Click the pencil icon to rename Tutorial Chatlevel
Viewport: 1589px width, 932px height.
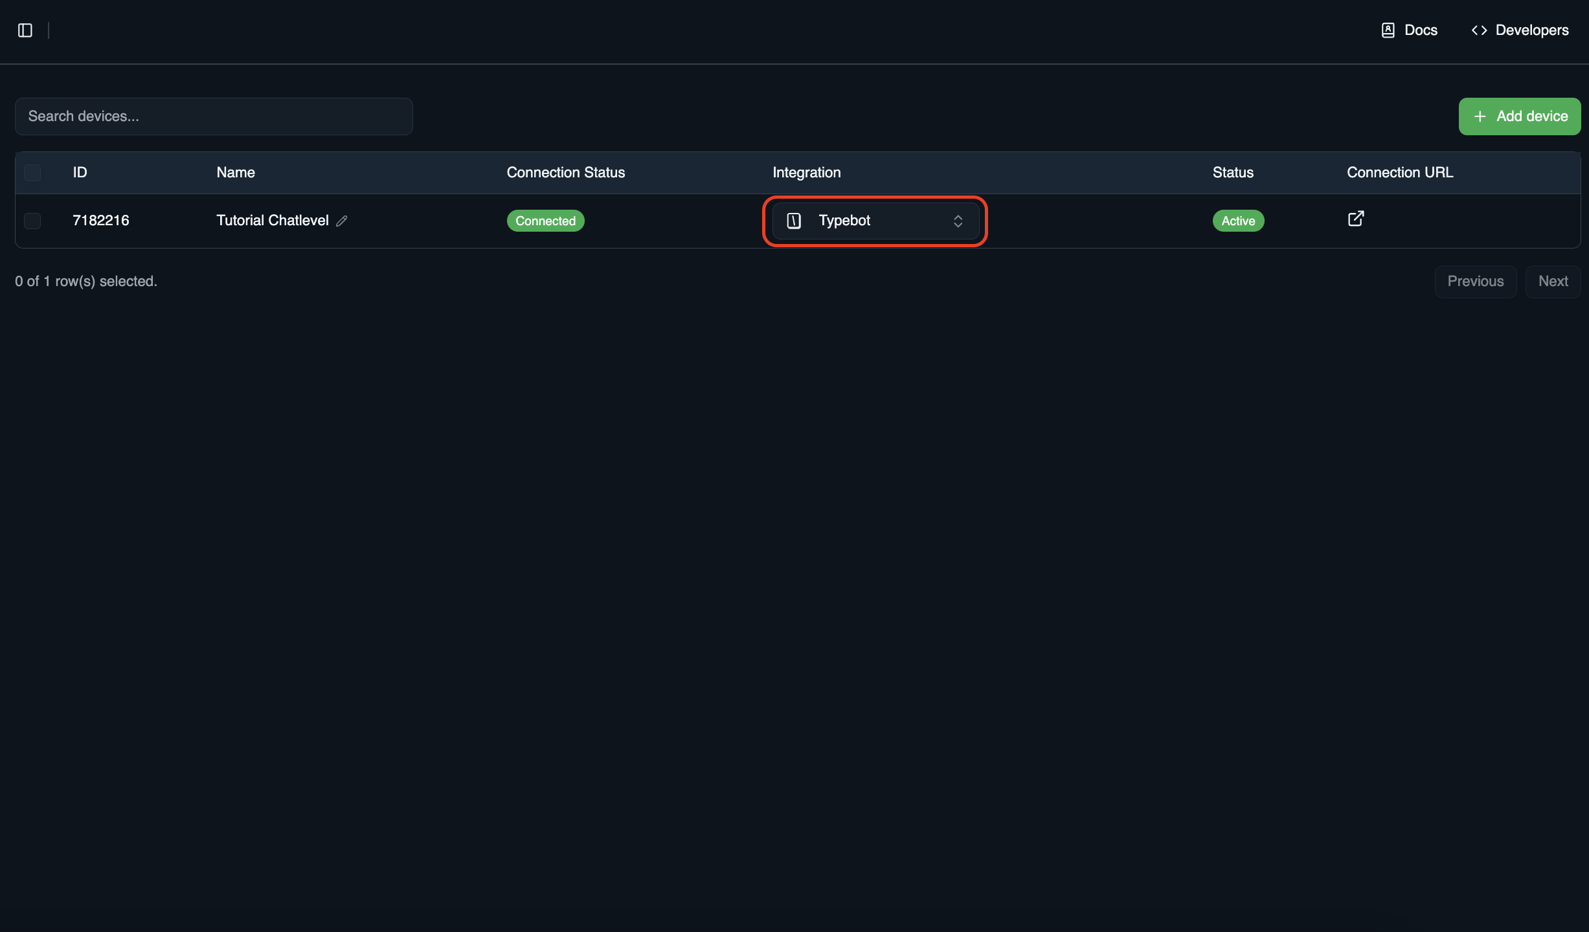coord(342,221)
